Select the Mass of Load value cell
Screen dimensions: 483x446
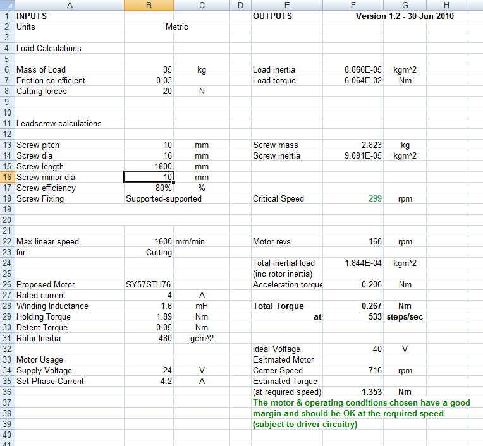[x=149, y=70]
